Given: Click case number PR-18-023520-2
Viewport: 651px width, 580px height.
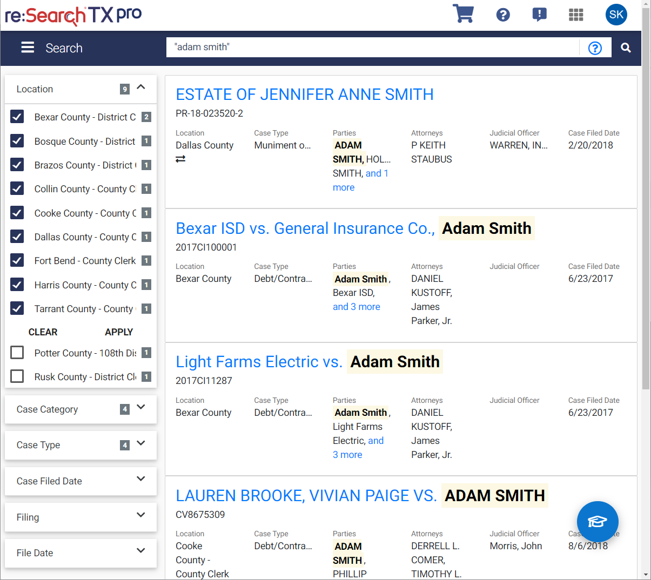Looking at the screenshot, I should (209, 113).
